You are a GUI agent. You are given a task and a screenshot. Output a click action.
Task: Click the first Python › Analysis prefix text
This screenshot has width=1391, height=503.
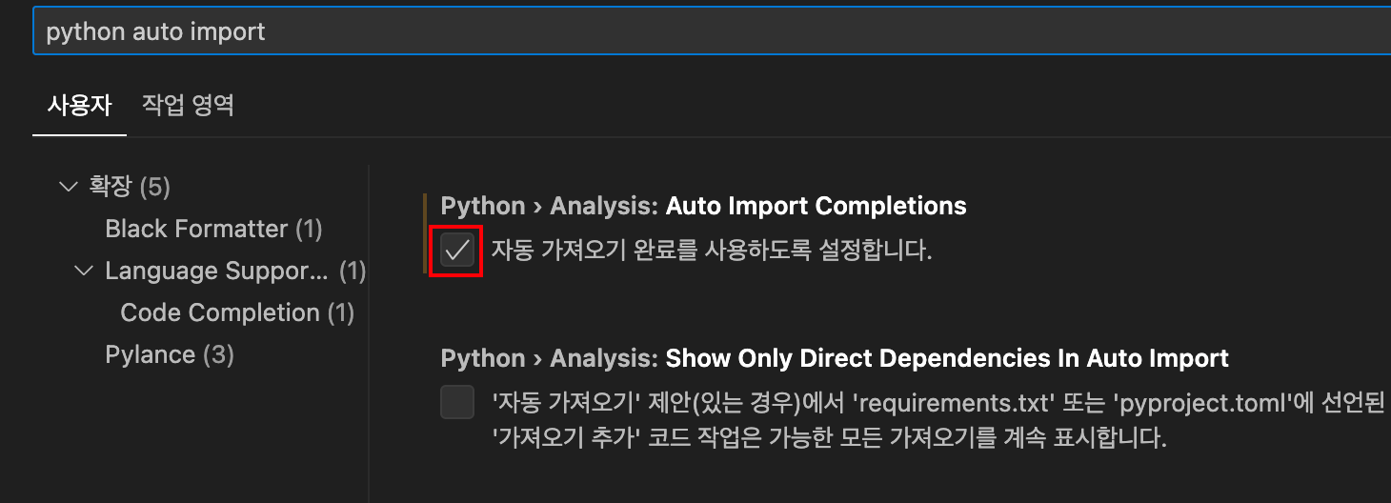[550, 206]
